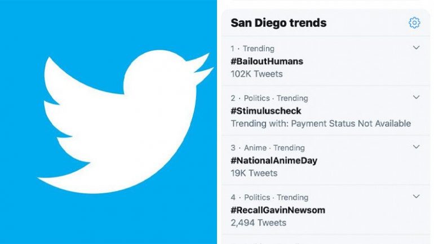Image resolution: width=434 pixels, height=244 pixels.
Task: Click the 2,494 Tweets count
Action: point(258,223)
